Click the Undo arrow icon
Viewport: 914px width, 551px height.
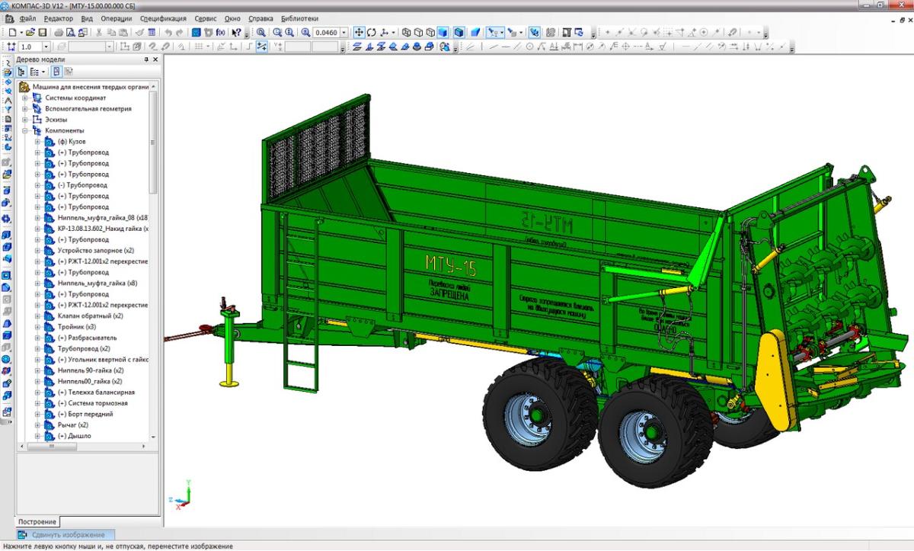[x=168, y=33]
